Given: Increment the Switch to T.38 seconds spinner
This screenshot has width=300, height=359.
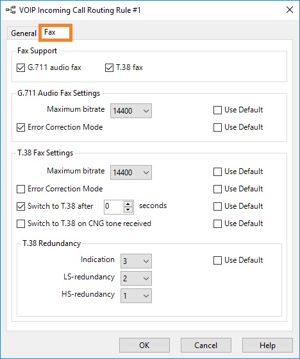Looking at the screenshot, I should (x=128, y=204).
